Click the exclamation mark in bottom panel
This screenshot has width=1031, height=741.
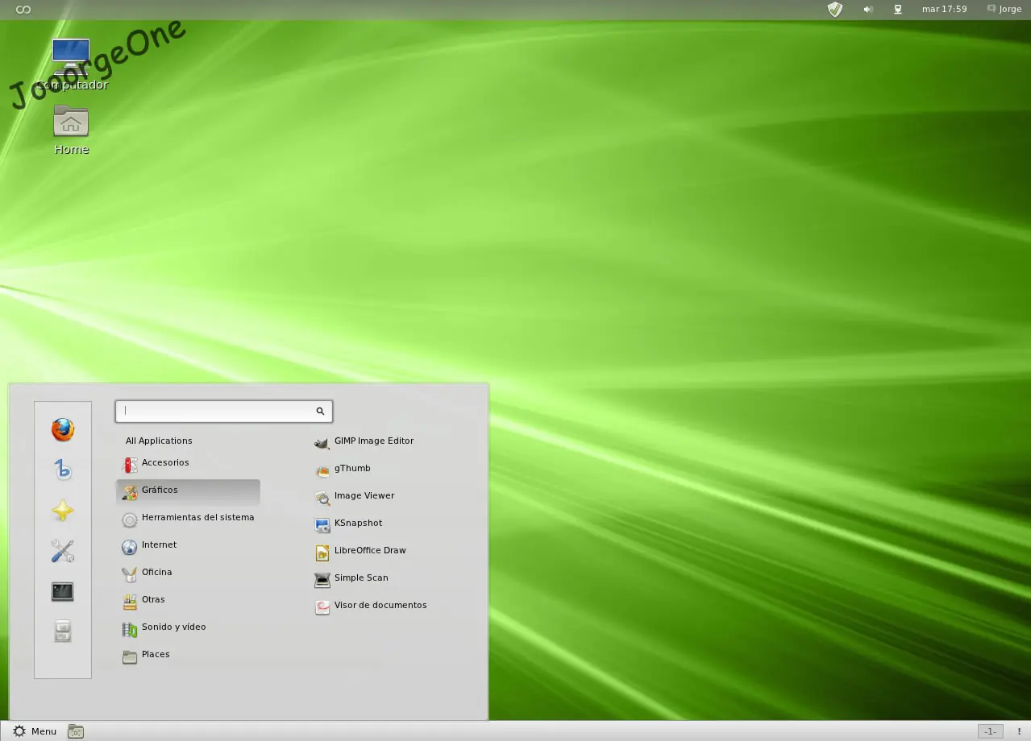(1019, 731)
